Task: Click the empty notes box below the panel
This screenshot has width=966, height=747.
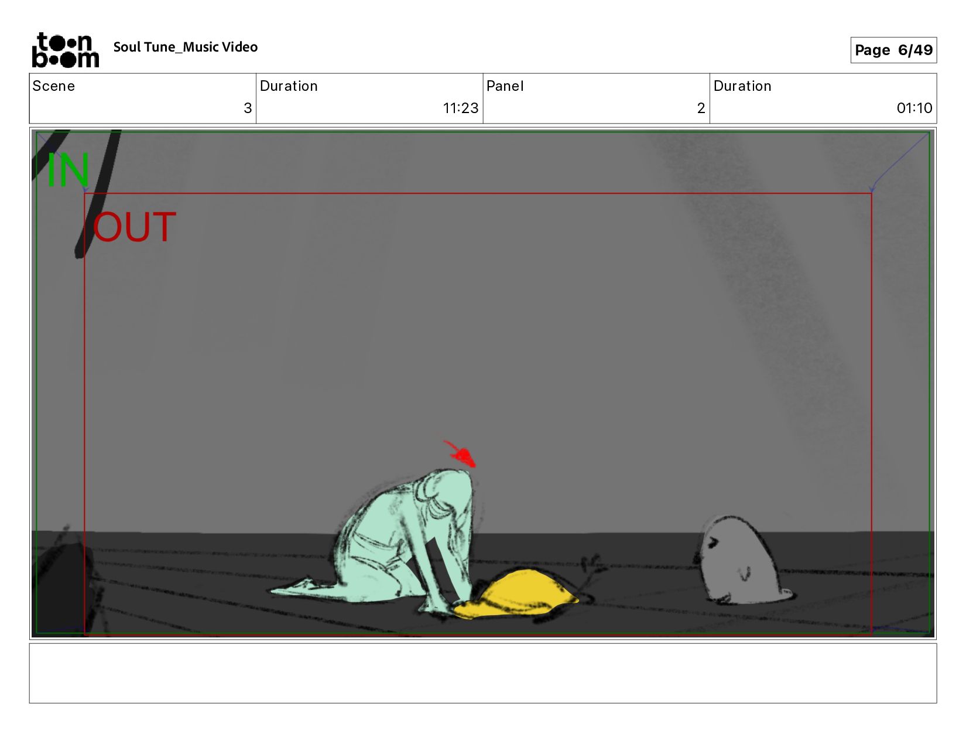Action: tap(483, 673)
